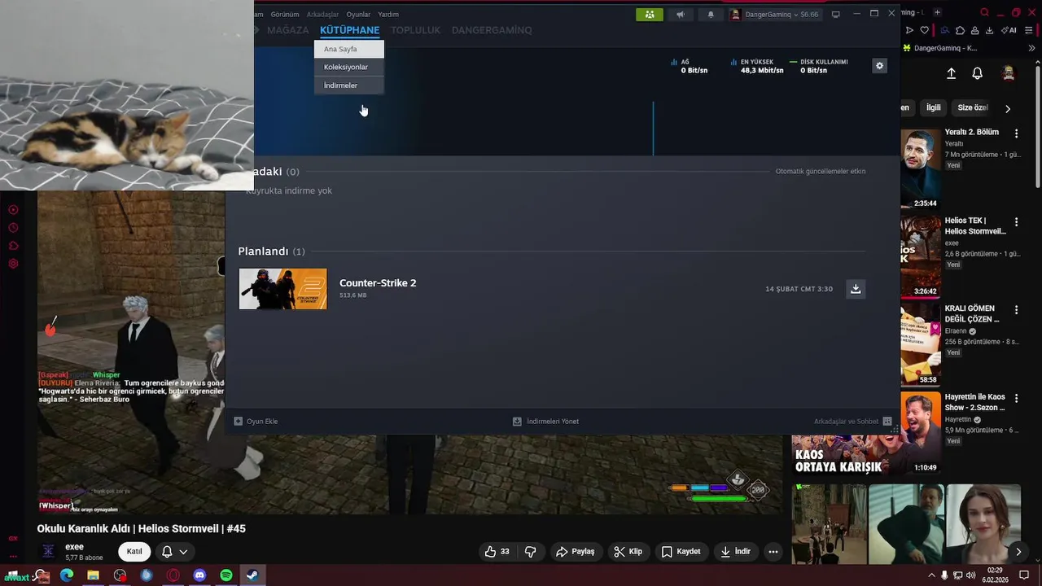The height and width of the screenshot is (586, 1042).
Task: Dislike the YouTube video
Action: (531, 551)
